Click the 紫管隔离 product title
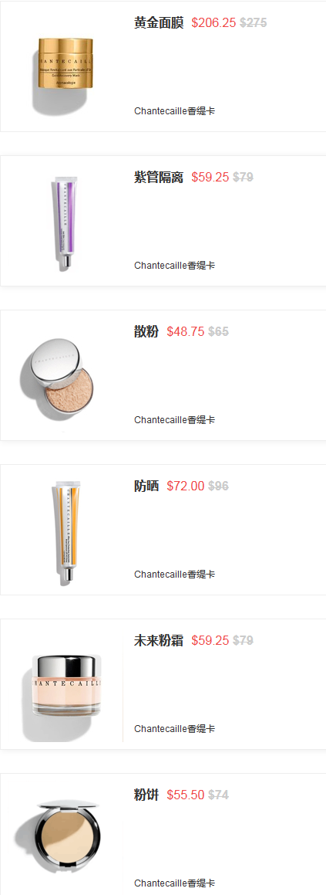The width and height of the screenshot is (326, 895). 159,177
